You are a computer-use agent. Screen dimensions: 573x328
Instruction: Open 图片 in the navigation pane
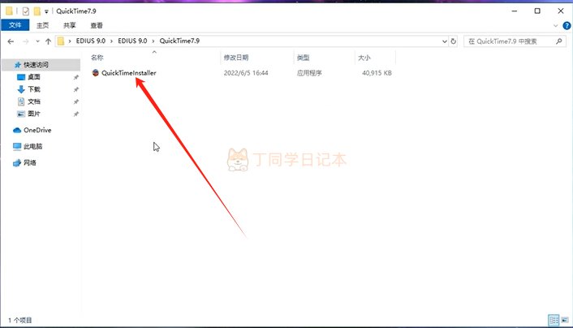[34, 114]
